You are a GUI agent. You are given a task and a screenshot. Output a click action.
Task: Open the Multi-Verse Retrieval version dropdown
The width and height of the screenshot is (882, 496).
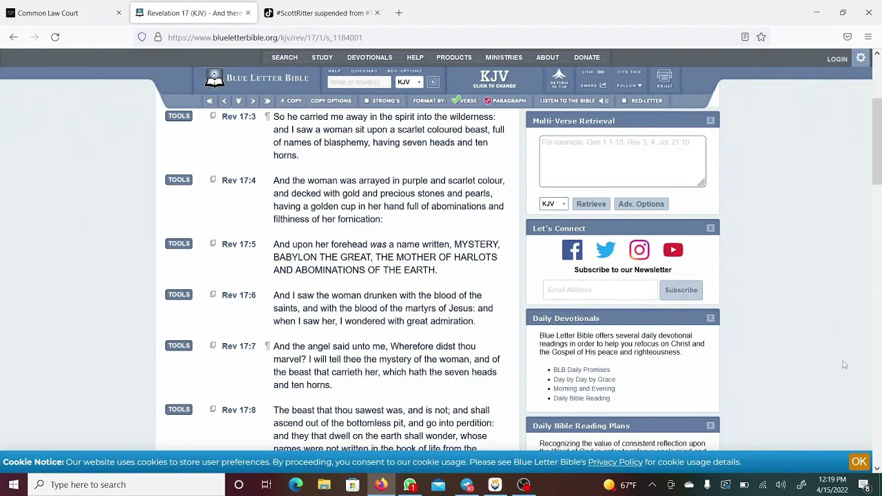click(553, 204)
